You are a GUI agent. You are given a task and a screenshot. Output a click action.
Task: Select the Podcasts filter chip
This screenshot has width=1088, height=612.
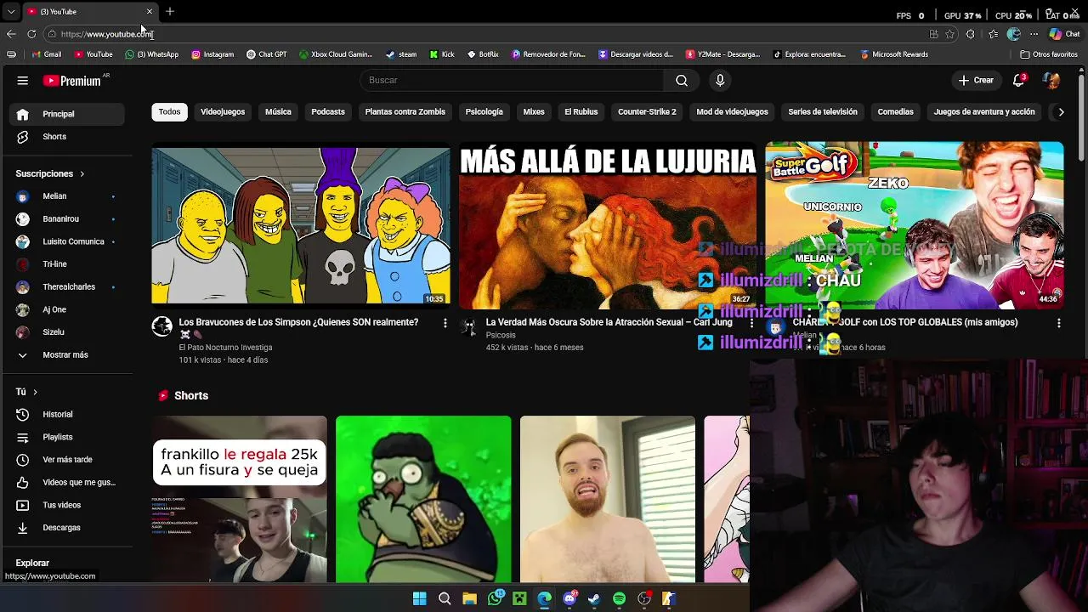tap(328, 111)
